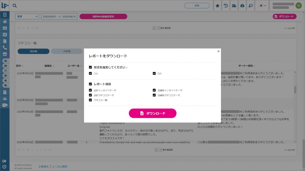
Task: Click the phone icon in sidebar
Action: tap(5, 47)
